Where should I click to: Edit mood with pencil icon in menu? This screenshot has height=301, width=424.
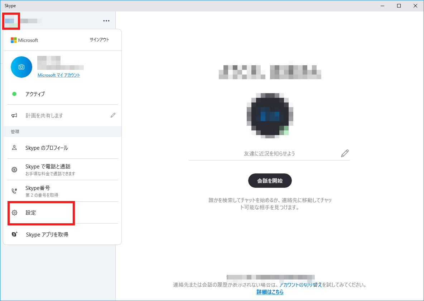coord(113,115)
